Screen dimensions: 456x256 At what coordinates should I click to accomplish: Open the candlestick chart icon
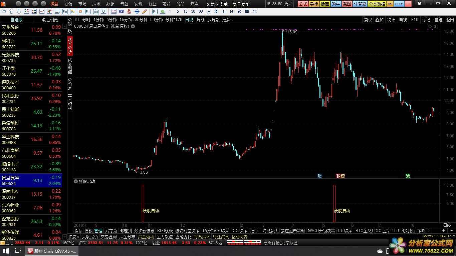pyautogui.click(x=49, y=11)
